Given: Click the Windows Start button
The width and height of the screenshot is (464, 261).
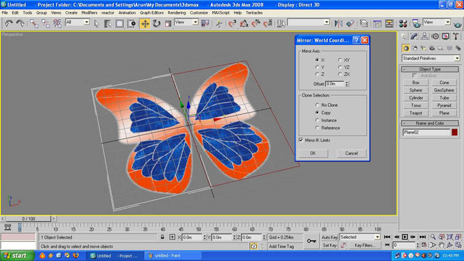Looking at the screenshot, I should [x=15, y=255].
